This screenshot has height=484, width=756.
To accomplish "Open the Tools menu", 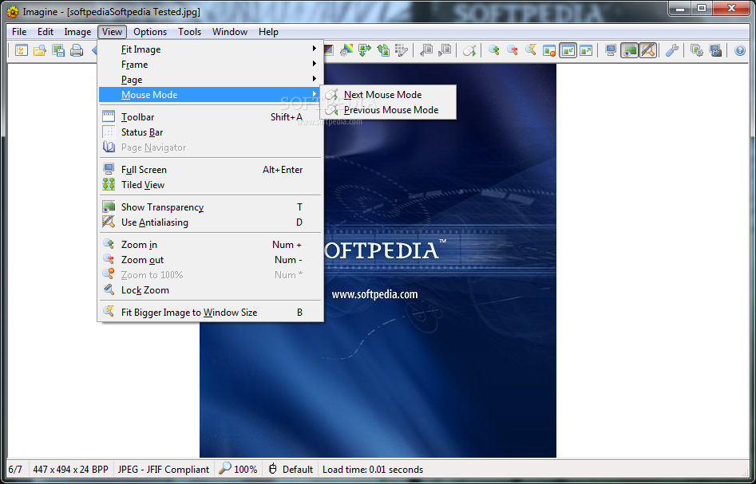I will pyautogui.click(x=189, y=32).
